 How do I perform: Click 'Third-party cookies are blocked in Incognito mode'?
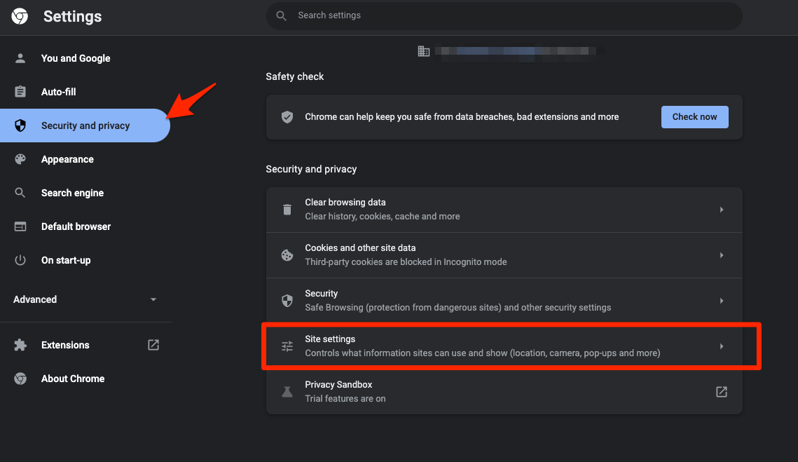point(406,261)
